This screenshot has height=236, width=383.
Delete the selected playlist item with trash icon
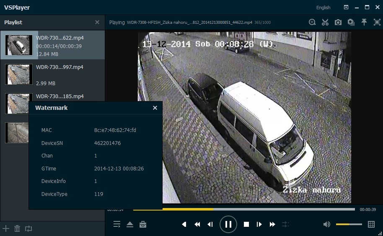point(17,228)
